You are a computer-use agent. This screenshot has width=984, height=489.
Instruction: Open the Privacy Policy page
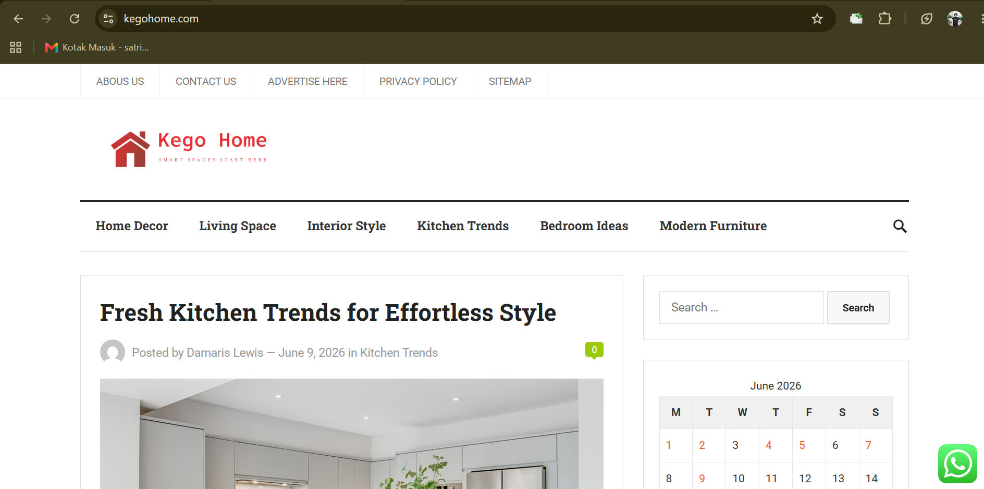418,81
